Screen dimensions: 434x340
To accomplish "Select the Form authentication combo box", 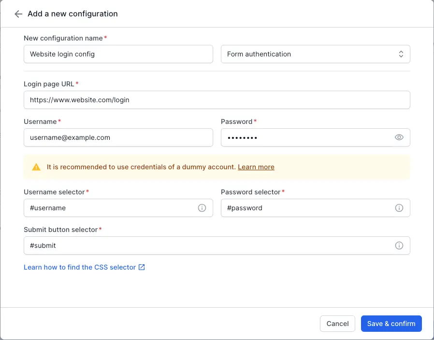I will 314,54.
